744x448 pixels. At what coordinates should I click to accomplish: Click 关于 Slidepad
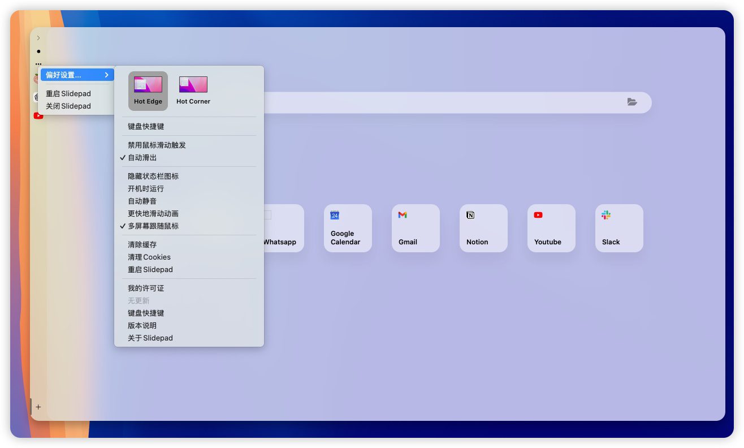150,338
